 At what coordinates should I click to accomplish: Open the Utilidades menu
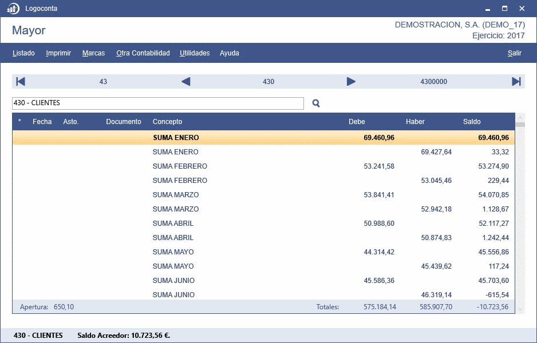pyautogui.click(x=195, y=53)
